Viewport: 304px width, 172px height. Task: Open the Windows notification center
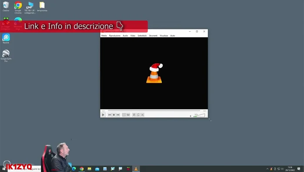click(299, 169)
